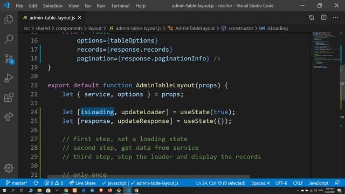
Task: Select the admin-table-layout.js editor tab
Action: click(52, 18)
